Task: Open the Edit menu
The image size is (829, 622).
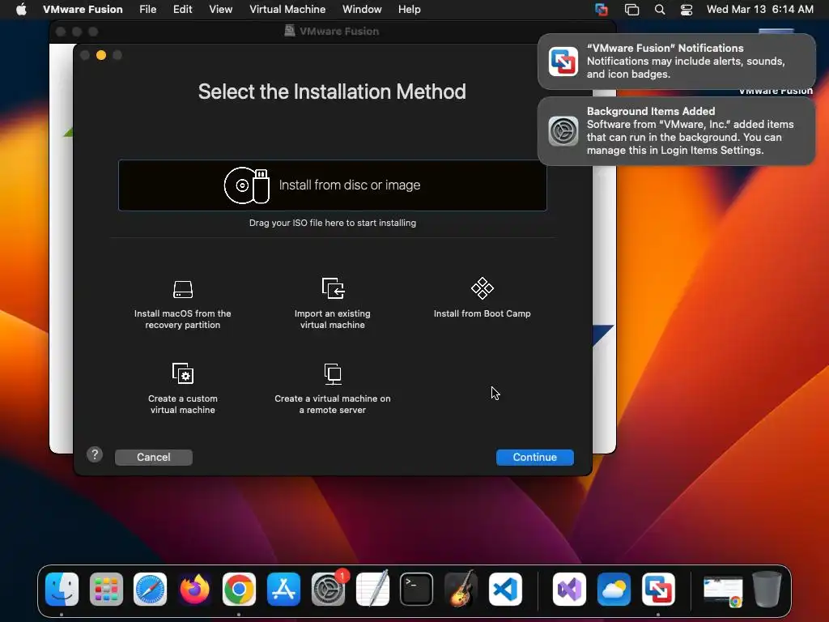Action: pos(182,9)
